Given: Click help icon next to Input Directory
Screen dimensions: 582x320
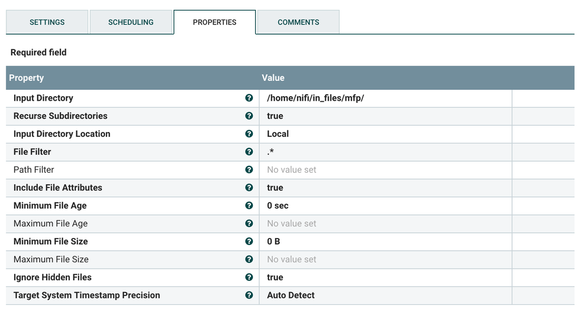Looking at the screenshot, I should click(249, 98).
